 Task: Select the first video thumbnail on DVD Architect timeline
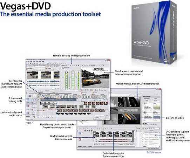point(96,135)
